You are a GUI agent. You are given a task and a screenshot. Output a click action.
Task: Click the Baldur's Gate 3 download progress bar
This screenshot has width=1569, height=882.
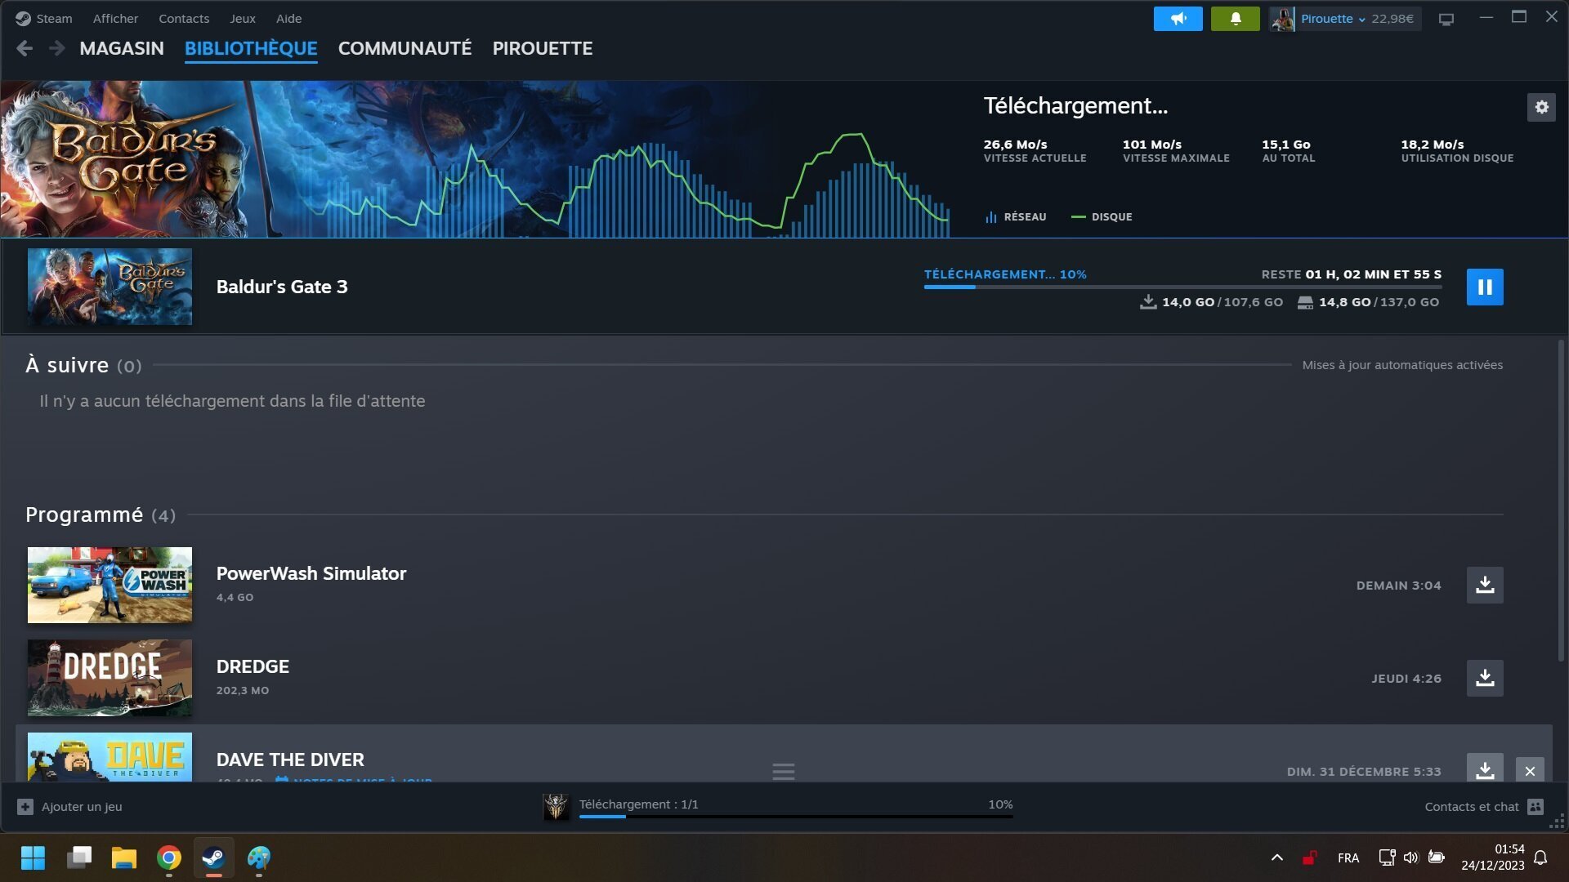pos(1182,287)
